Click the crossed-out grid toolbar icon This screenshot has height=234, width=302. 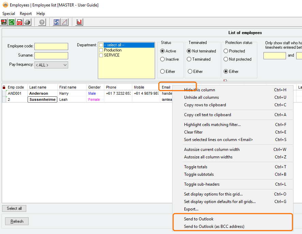click(64, 22)
